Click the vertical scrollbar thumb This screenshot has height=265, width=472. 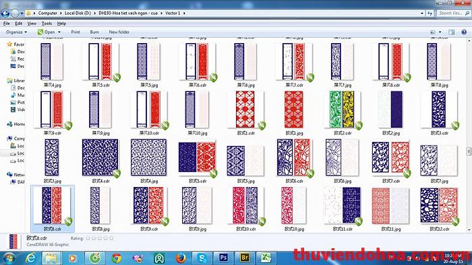(x=469, y=151)
